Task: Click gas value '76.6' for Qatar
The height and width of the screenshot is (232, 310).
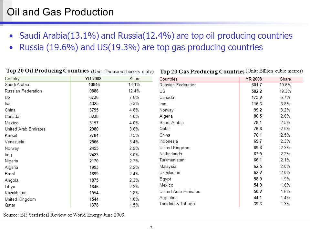Action: point(258,129)
